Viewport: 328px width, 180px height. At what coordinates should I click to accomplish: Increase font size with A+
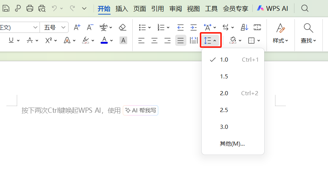77,27
